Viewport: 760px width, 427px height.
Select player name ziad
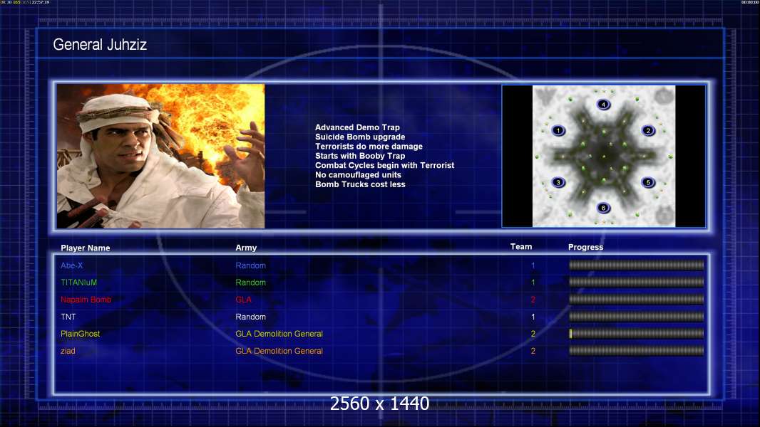pos(68,351)
